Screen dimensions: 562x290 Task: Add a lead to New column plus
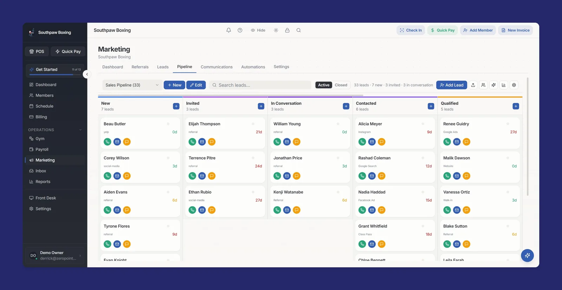pyautogui.click(x=176, y=106)
